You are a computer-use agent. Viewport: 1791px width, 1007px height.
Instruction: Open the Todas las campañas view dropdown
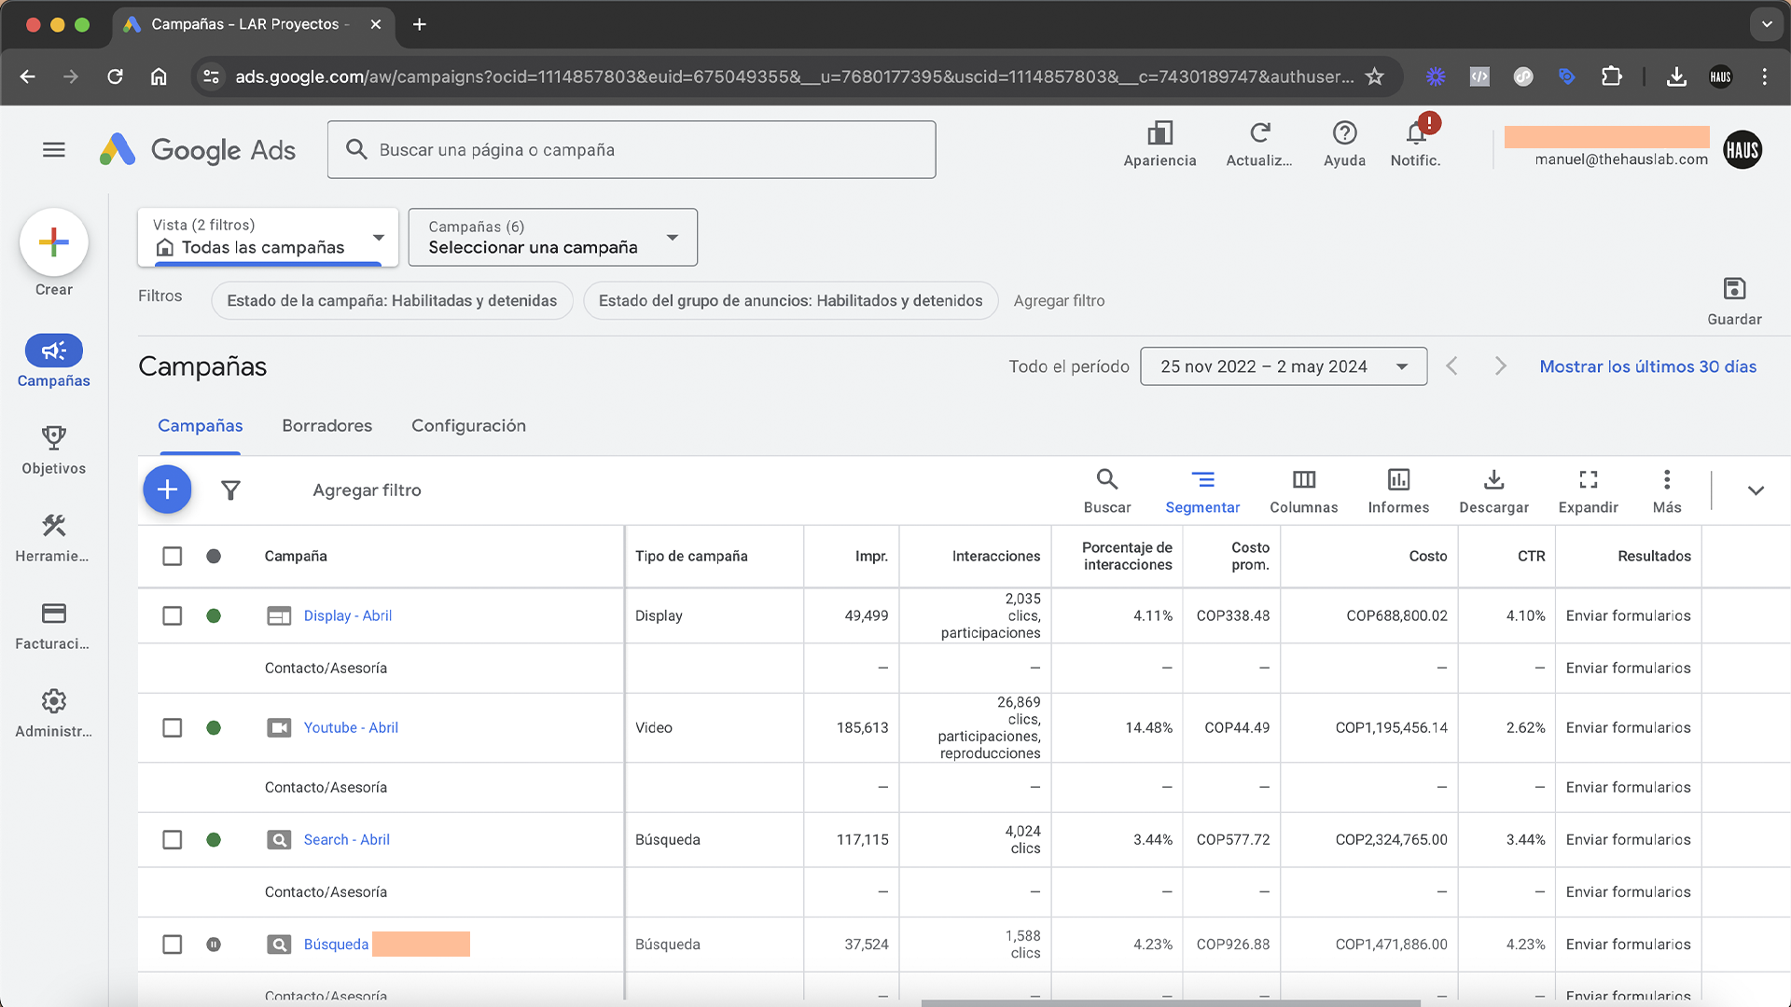click(x=268, y=238)
